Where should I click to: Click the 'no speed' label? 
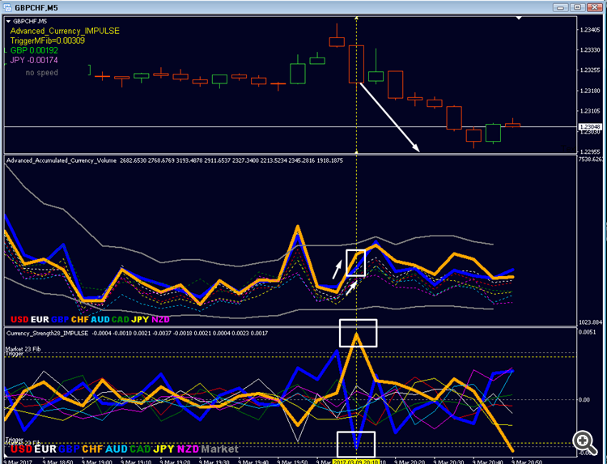point(42,72)
